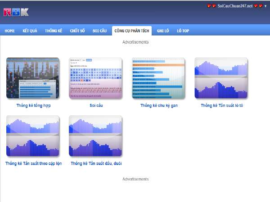Switch to the KẾT QUẢ tab
Image resolution: width=270 pixels, height=202 pixels.
tap(30, 31)
